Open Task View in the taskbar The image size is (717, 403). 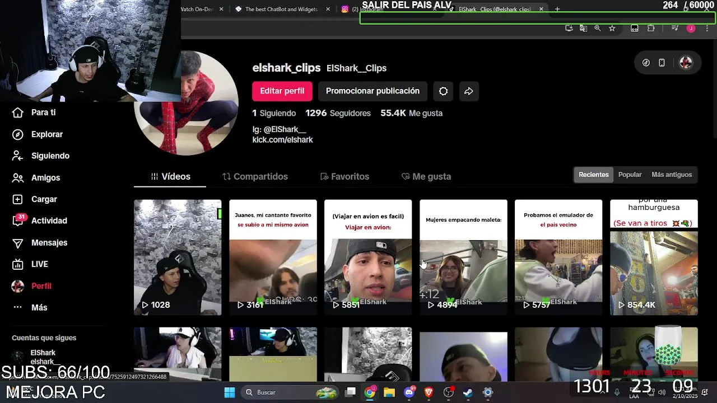coord(351,392)
